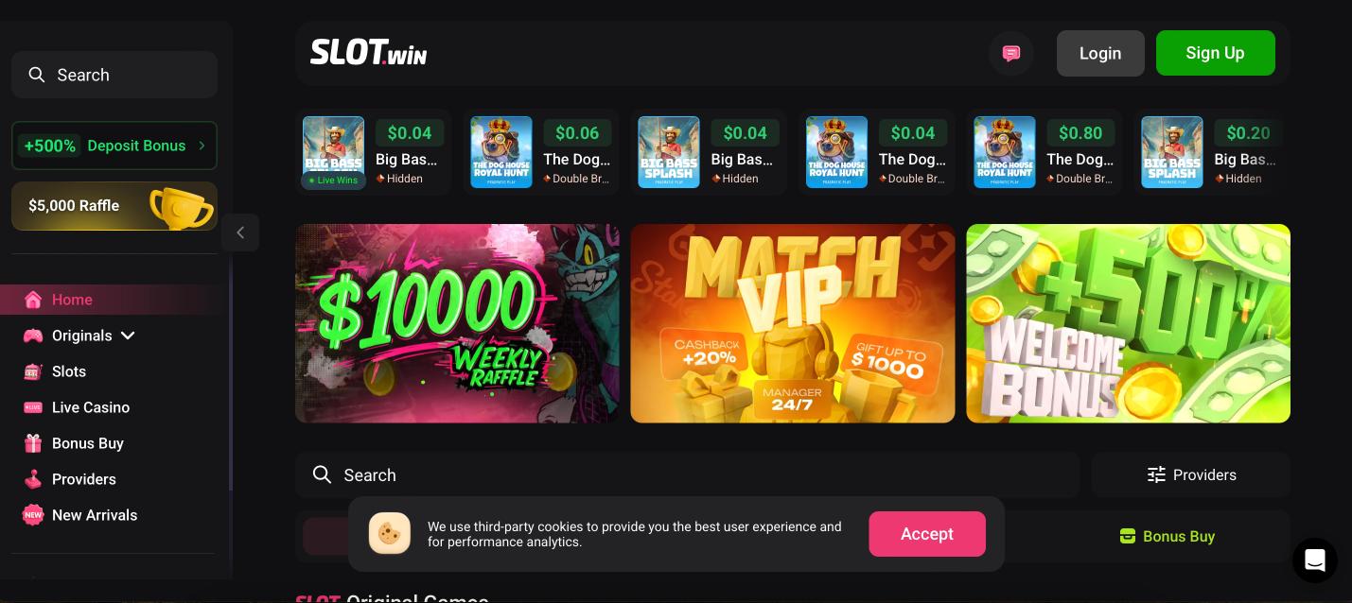
Task: Click the Providers joystick icon
Action: point(33,479)
